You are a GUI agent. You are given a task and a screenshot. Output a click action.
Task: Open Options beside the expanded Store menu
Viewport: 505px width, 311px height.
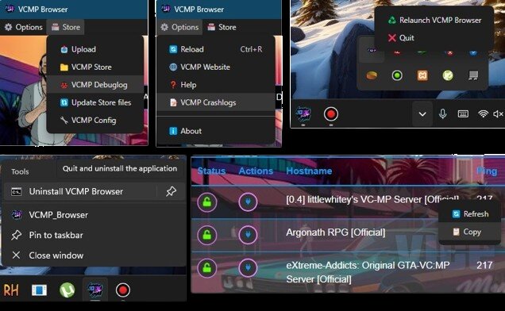(x=24, y=27)
